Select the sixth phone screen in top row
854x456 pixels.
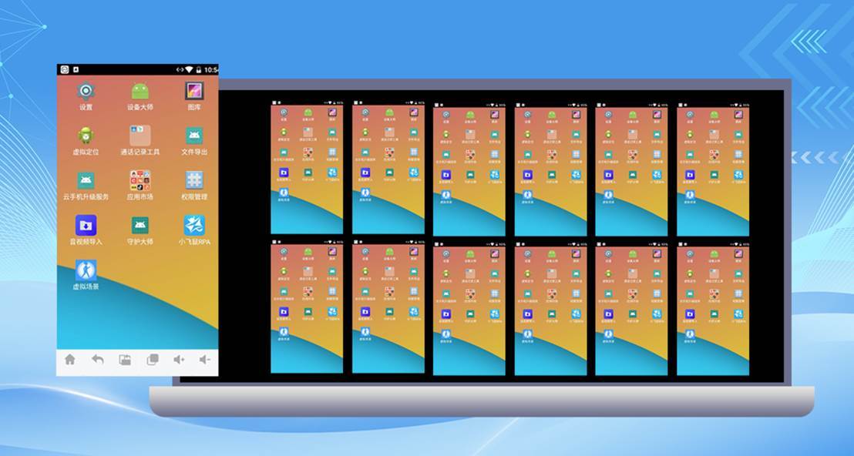pos(713,169)
